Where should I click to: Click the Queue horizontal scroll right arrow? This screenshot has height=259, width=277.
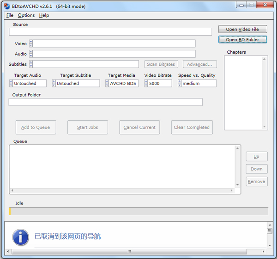pyautogui.click(x=231, y=191)
